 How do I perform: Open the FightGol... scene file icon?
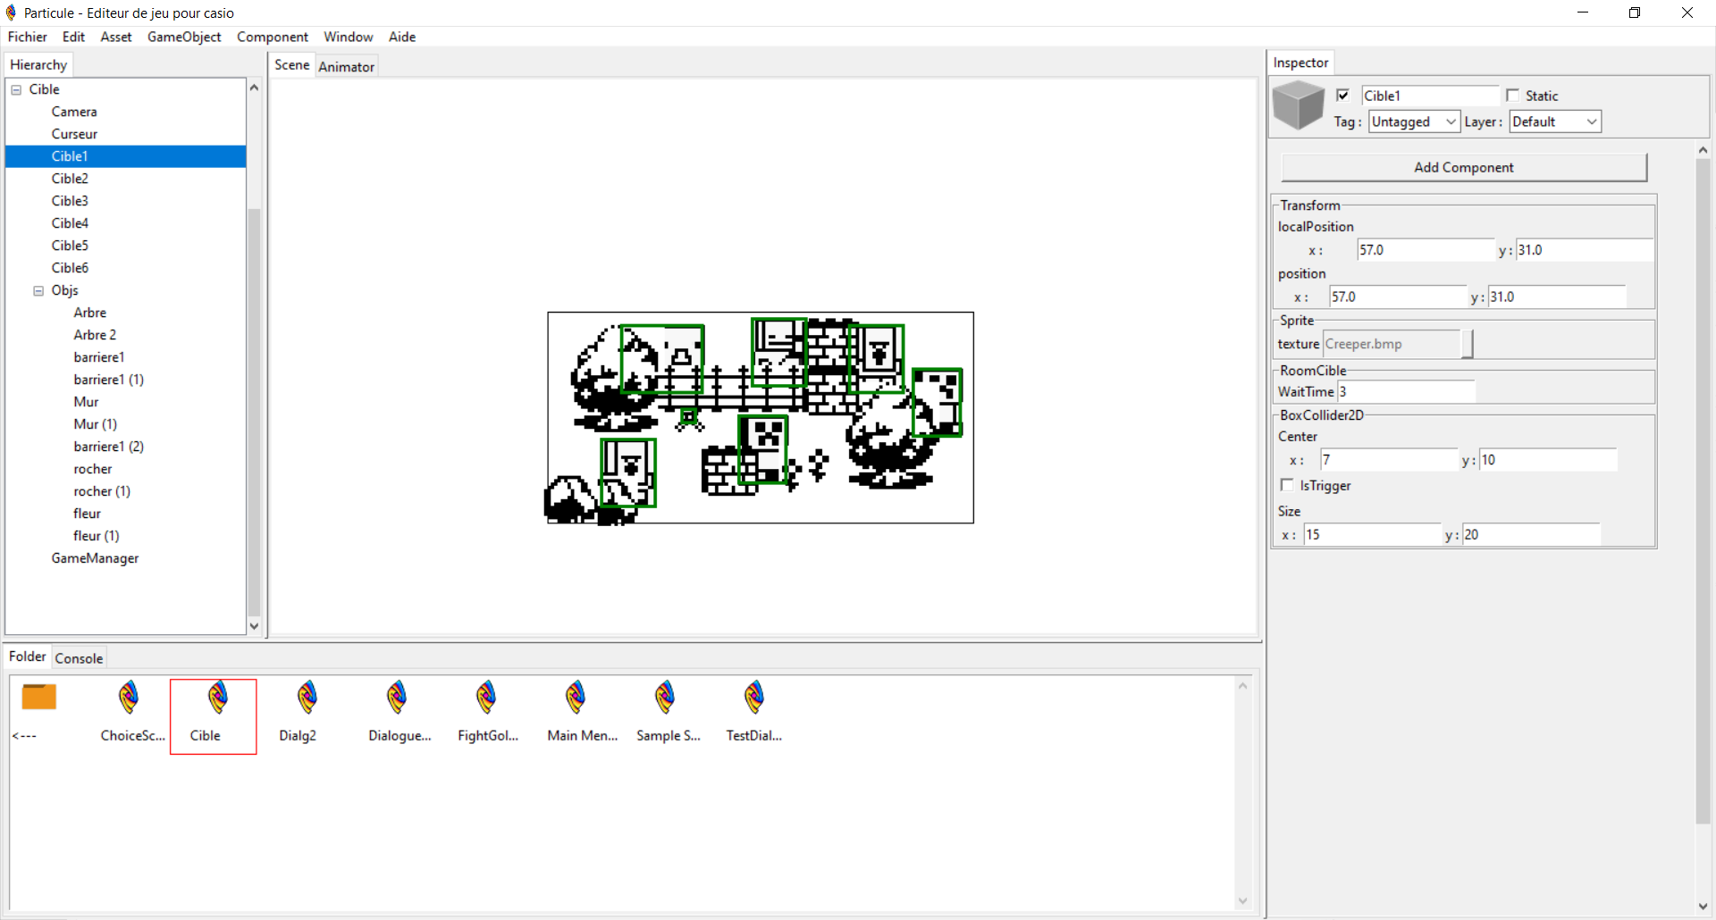point(486,698)
